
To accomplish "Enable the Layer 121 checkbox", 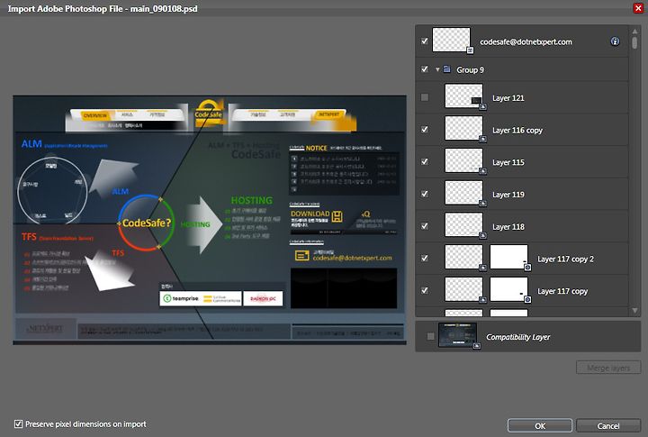I will coord(425,97).
